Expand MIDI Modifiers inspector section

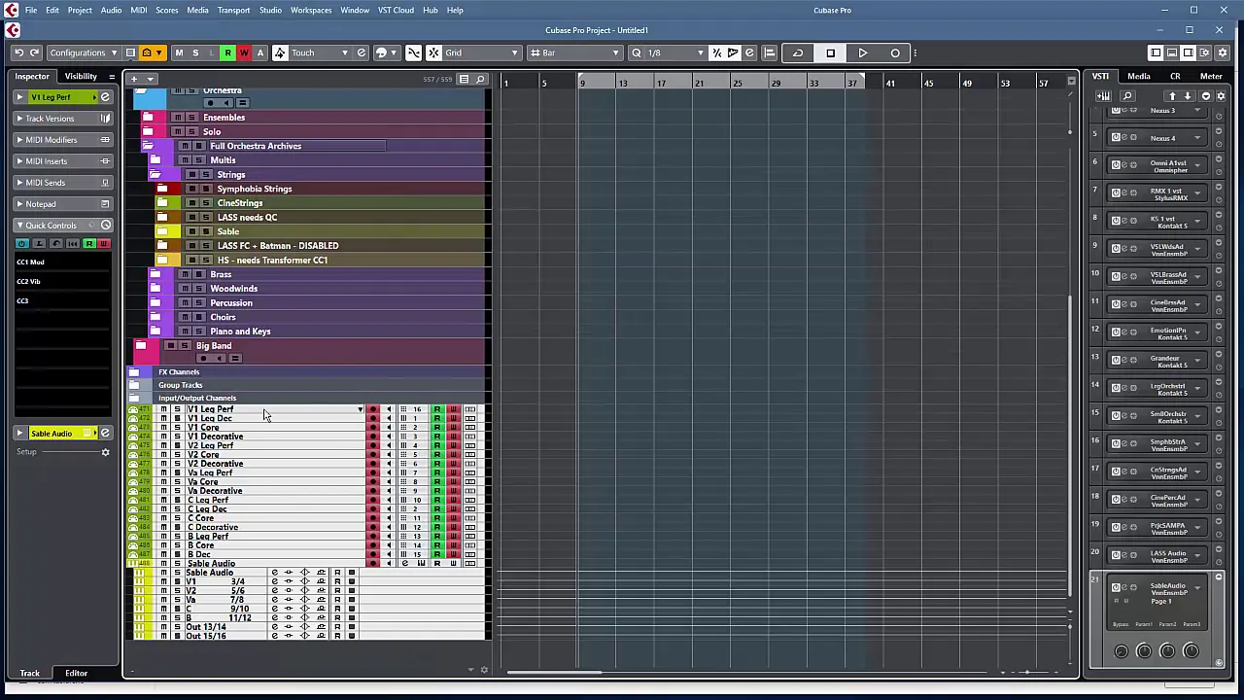point(62,140)
